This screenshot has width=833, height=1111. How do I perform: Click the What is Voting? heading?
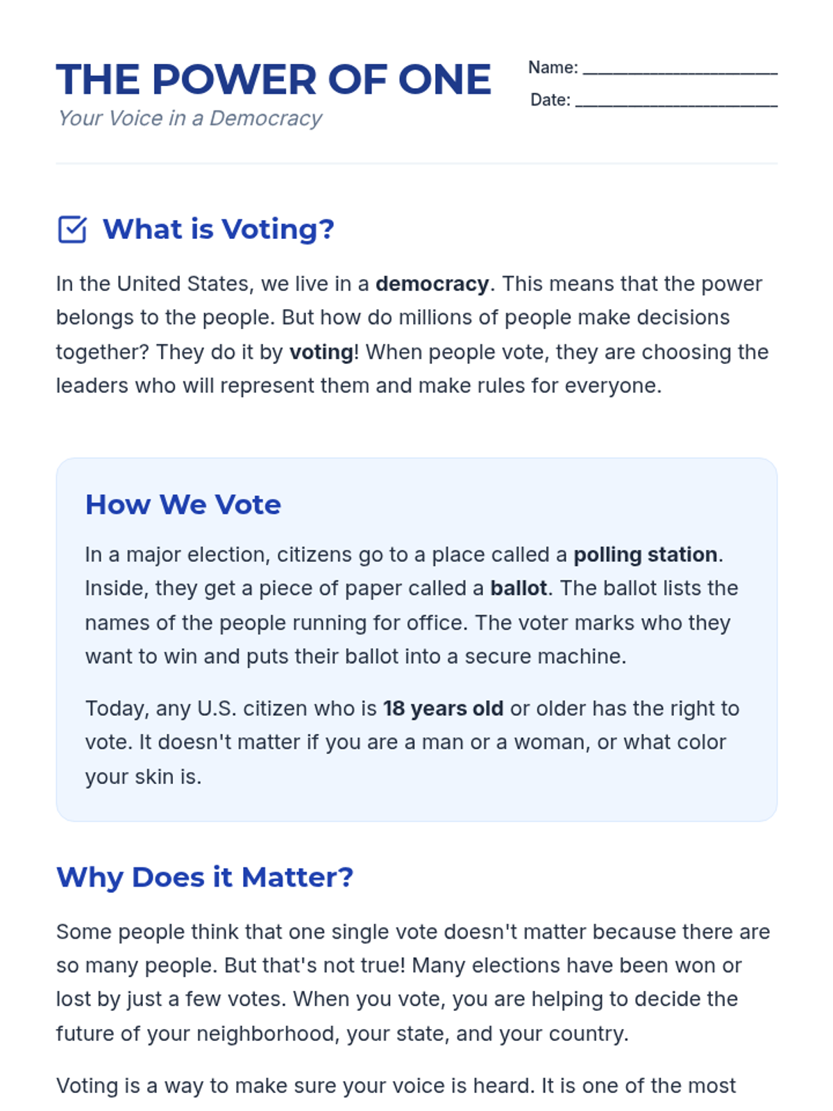(218, 229)
